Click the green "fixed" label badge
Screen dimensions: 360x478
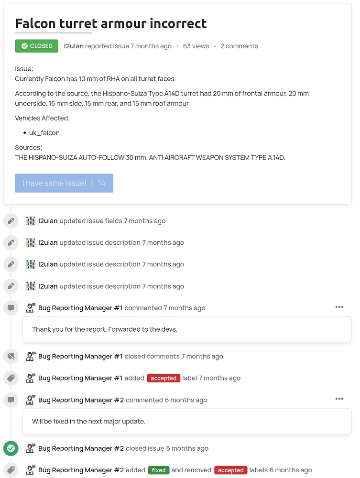click(x=158, y=470)
